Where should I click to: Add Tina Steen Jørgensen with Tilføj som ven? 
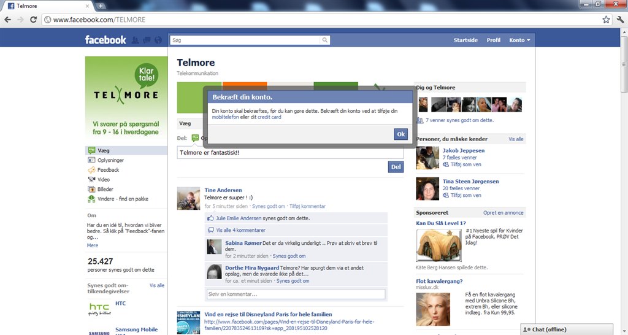tap(466, 195)
